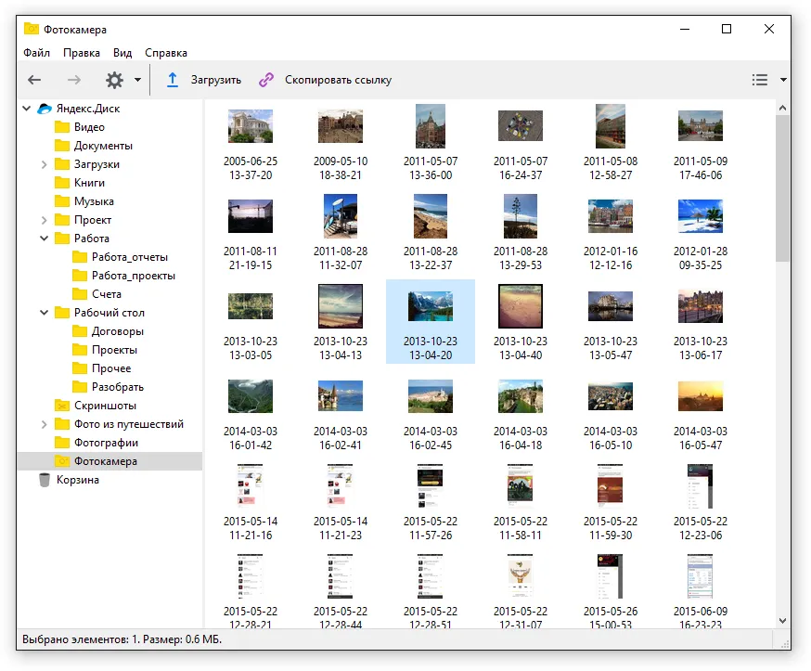The height and width of the screenshot is (671, 811).
Task: Expand the Загрузки folder
Action: click(44, 164)
